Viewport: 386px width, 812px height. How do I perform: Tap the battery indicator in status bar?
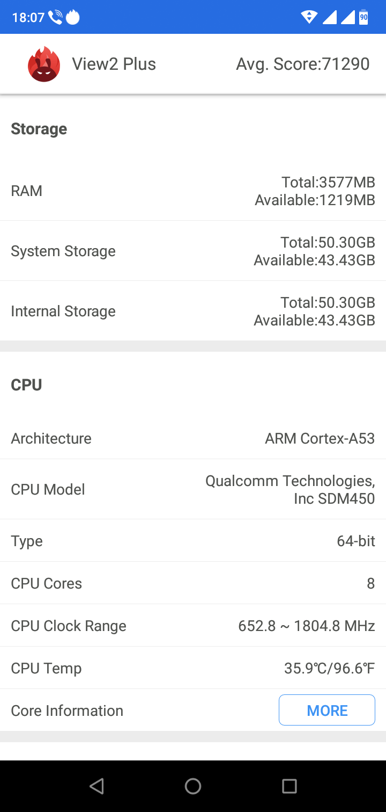363,17
